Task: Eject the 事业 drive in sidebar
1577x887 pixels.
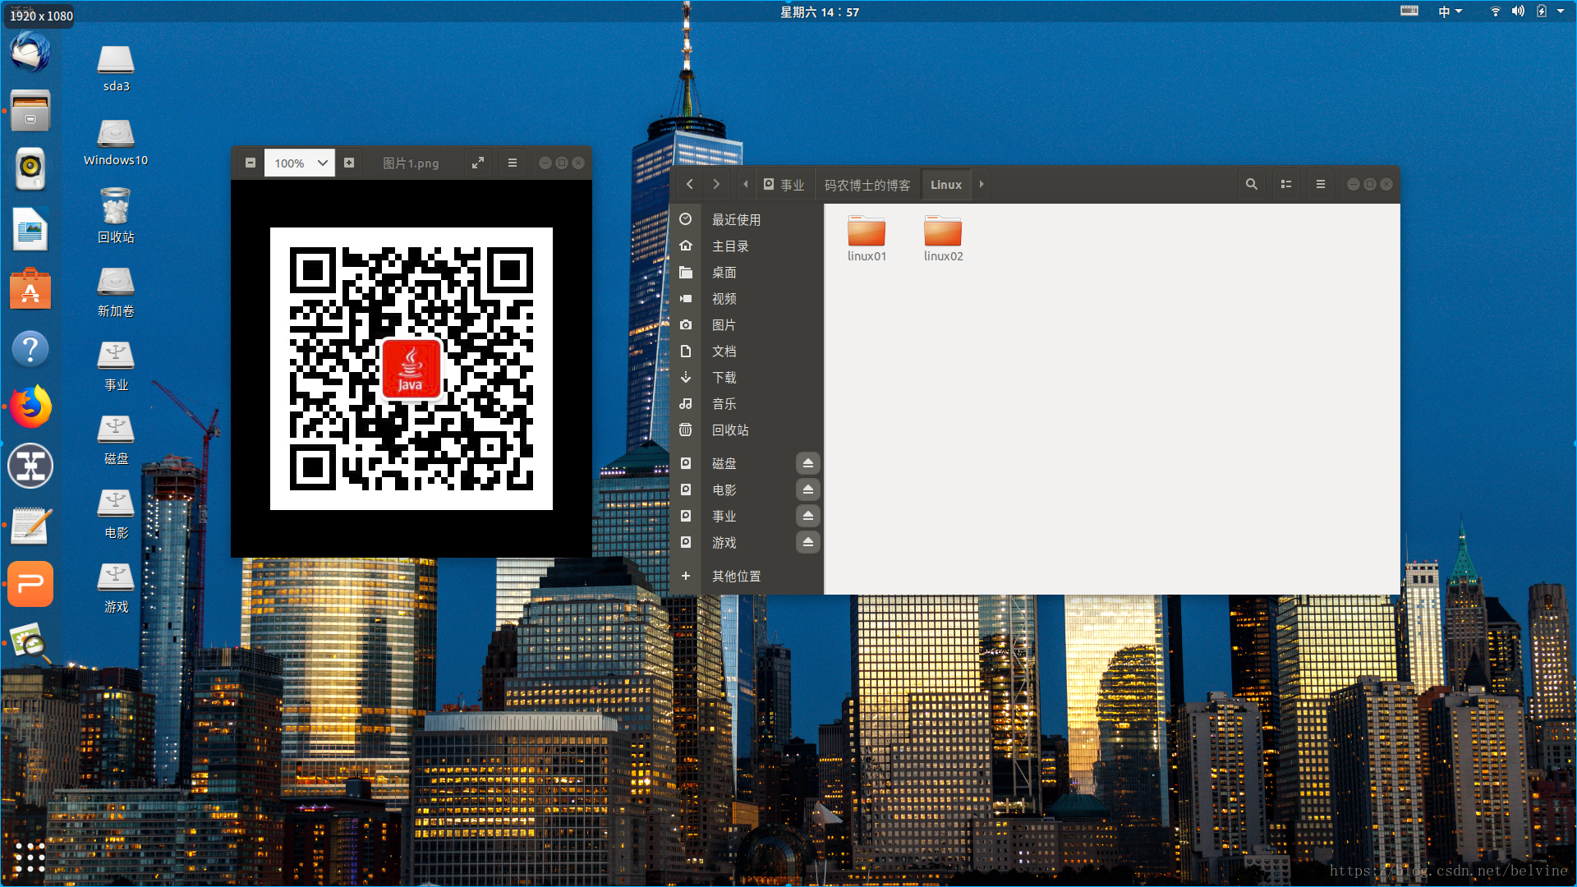Action: pos(808,516)
